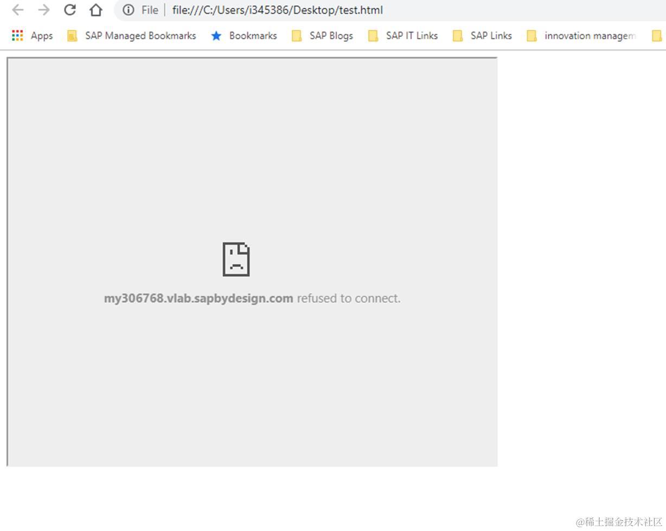
Task: Open the SAP Blogs bookmark folder
Action: click(322, 36)
